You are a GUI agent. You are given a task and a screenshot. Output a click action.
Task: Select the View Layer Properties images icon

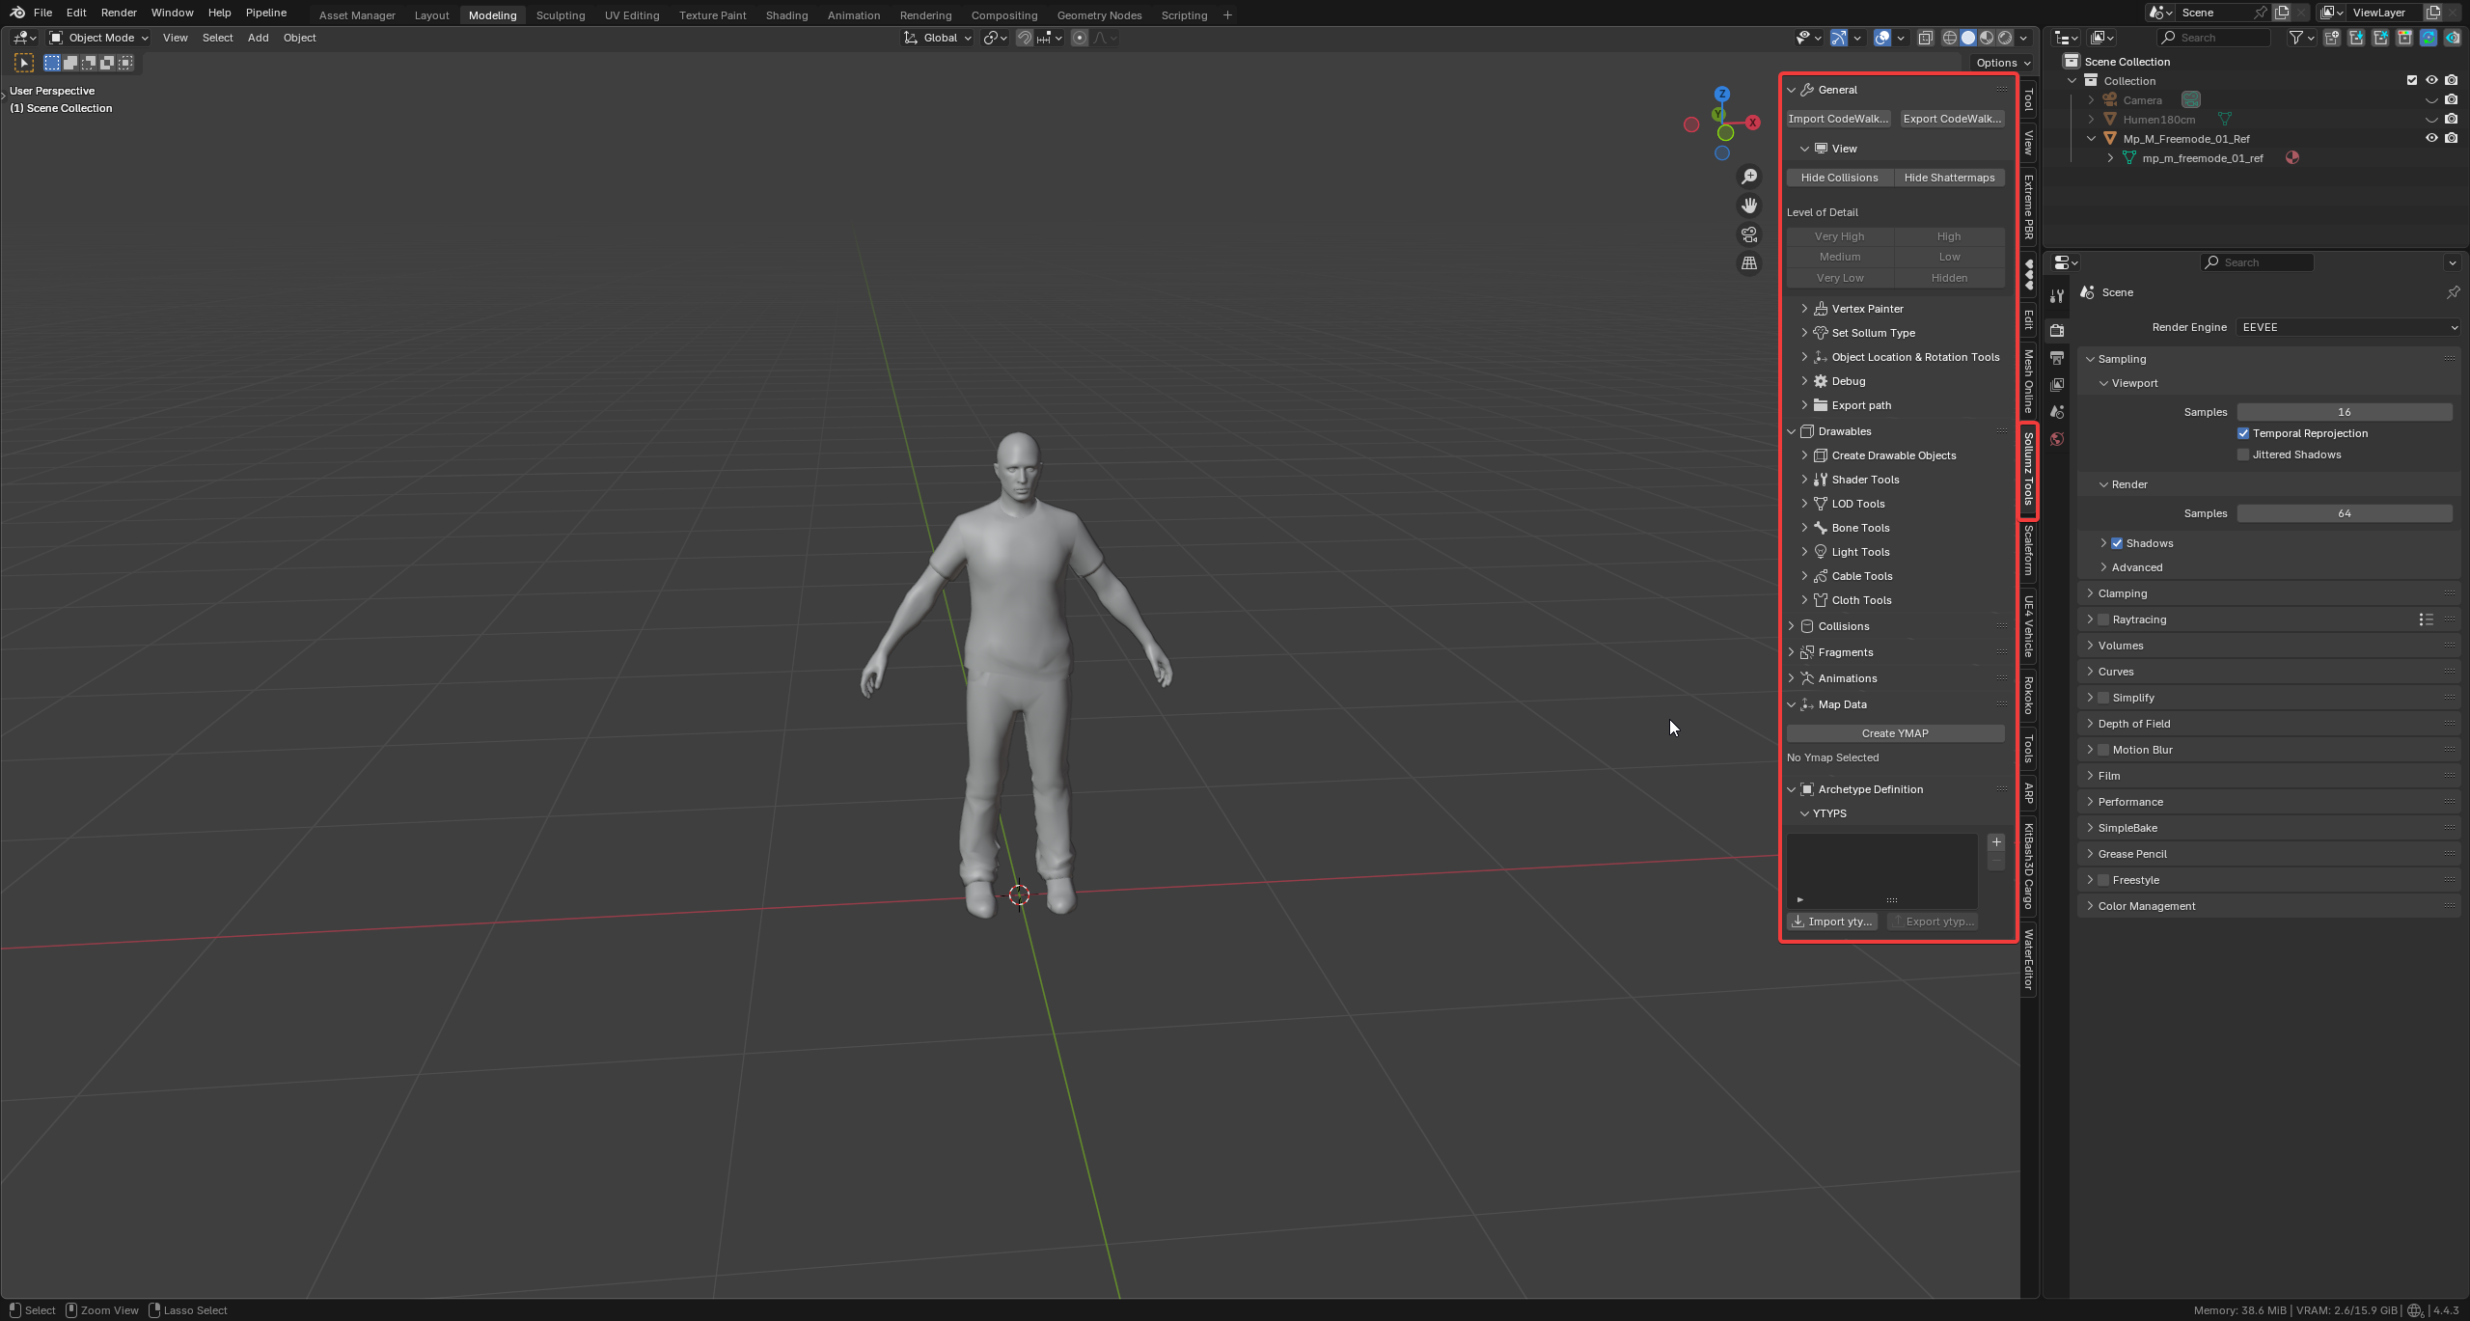coord(2057,384)
